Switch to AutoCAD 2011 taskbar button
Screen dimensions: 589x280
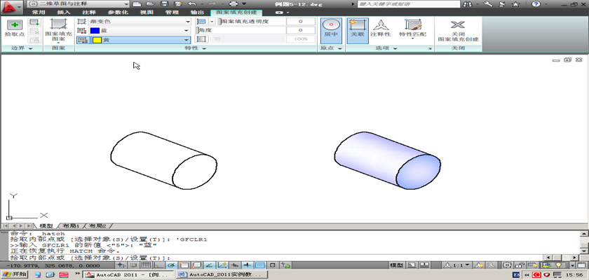[129, 275]
